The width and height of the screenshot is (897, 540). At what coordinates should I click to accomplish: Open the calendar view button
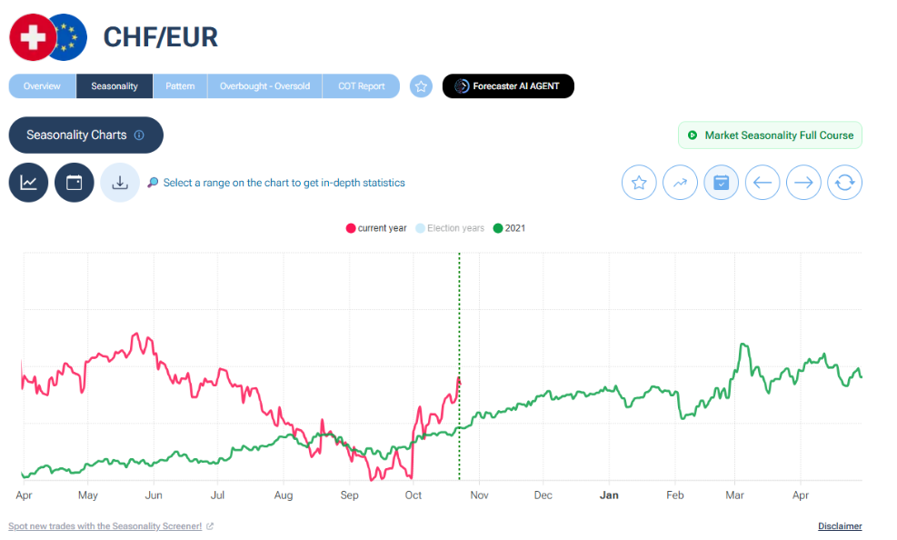(75, 183)
